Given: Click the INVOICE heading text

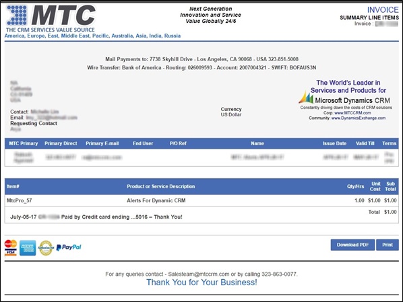Looking at the screenshot, I should click(x=383, y=9).
